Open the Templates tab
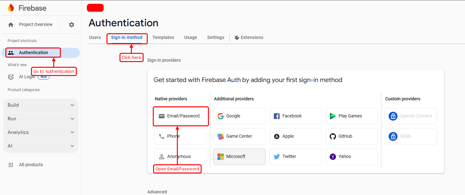The width and height of the screenshot is (465, 195). pos(163,37)
